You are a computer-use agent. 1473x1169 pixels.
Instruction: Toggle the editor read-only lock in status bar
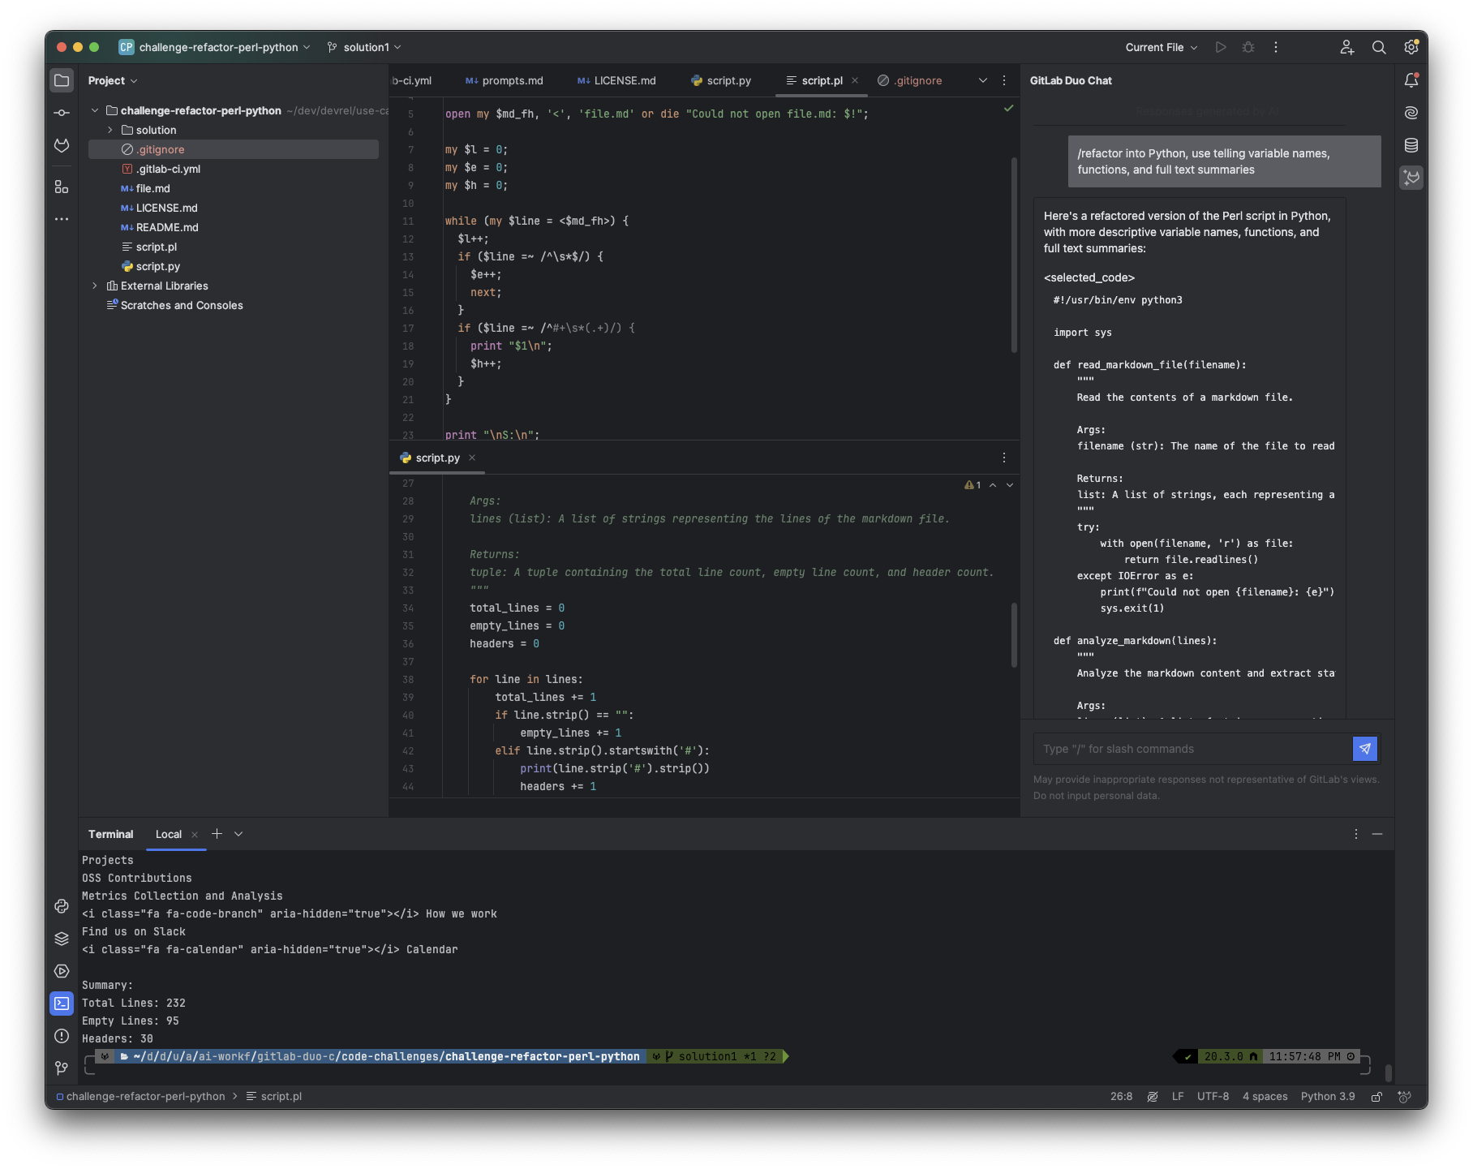[x=1376, y=1096]
